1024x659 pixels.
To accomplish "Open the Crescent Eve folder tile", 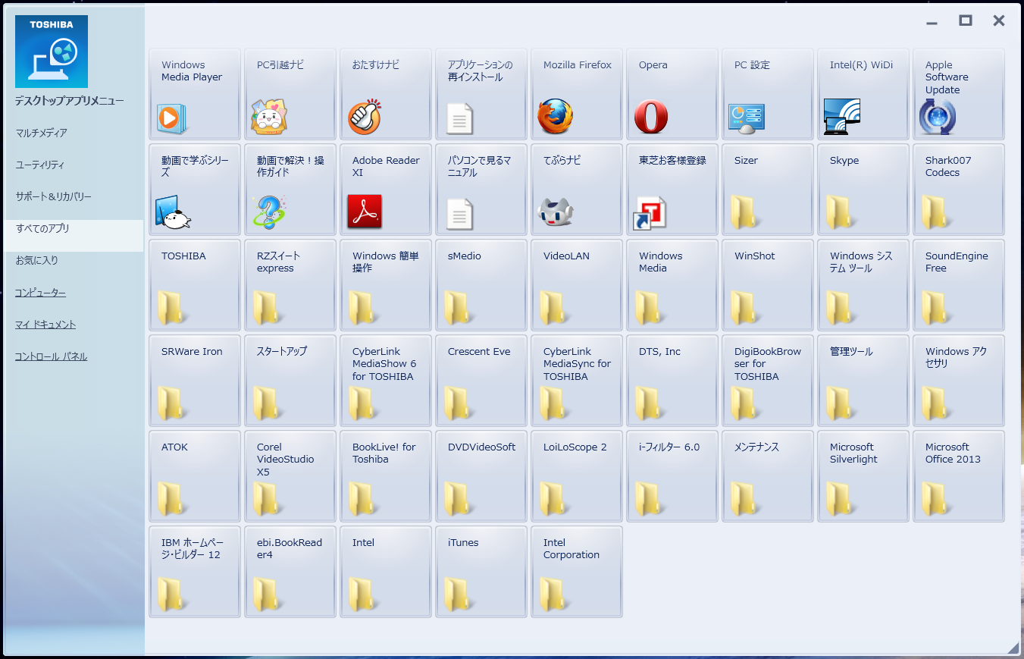I will [481, 381].
